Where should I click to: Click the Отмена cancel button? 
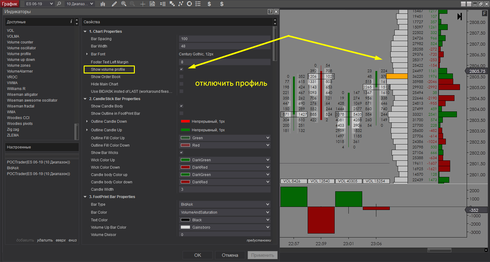click(x=230, y=255)
